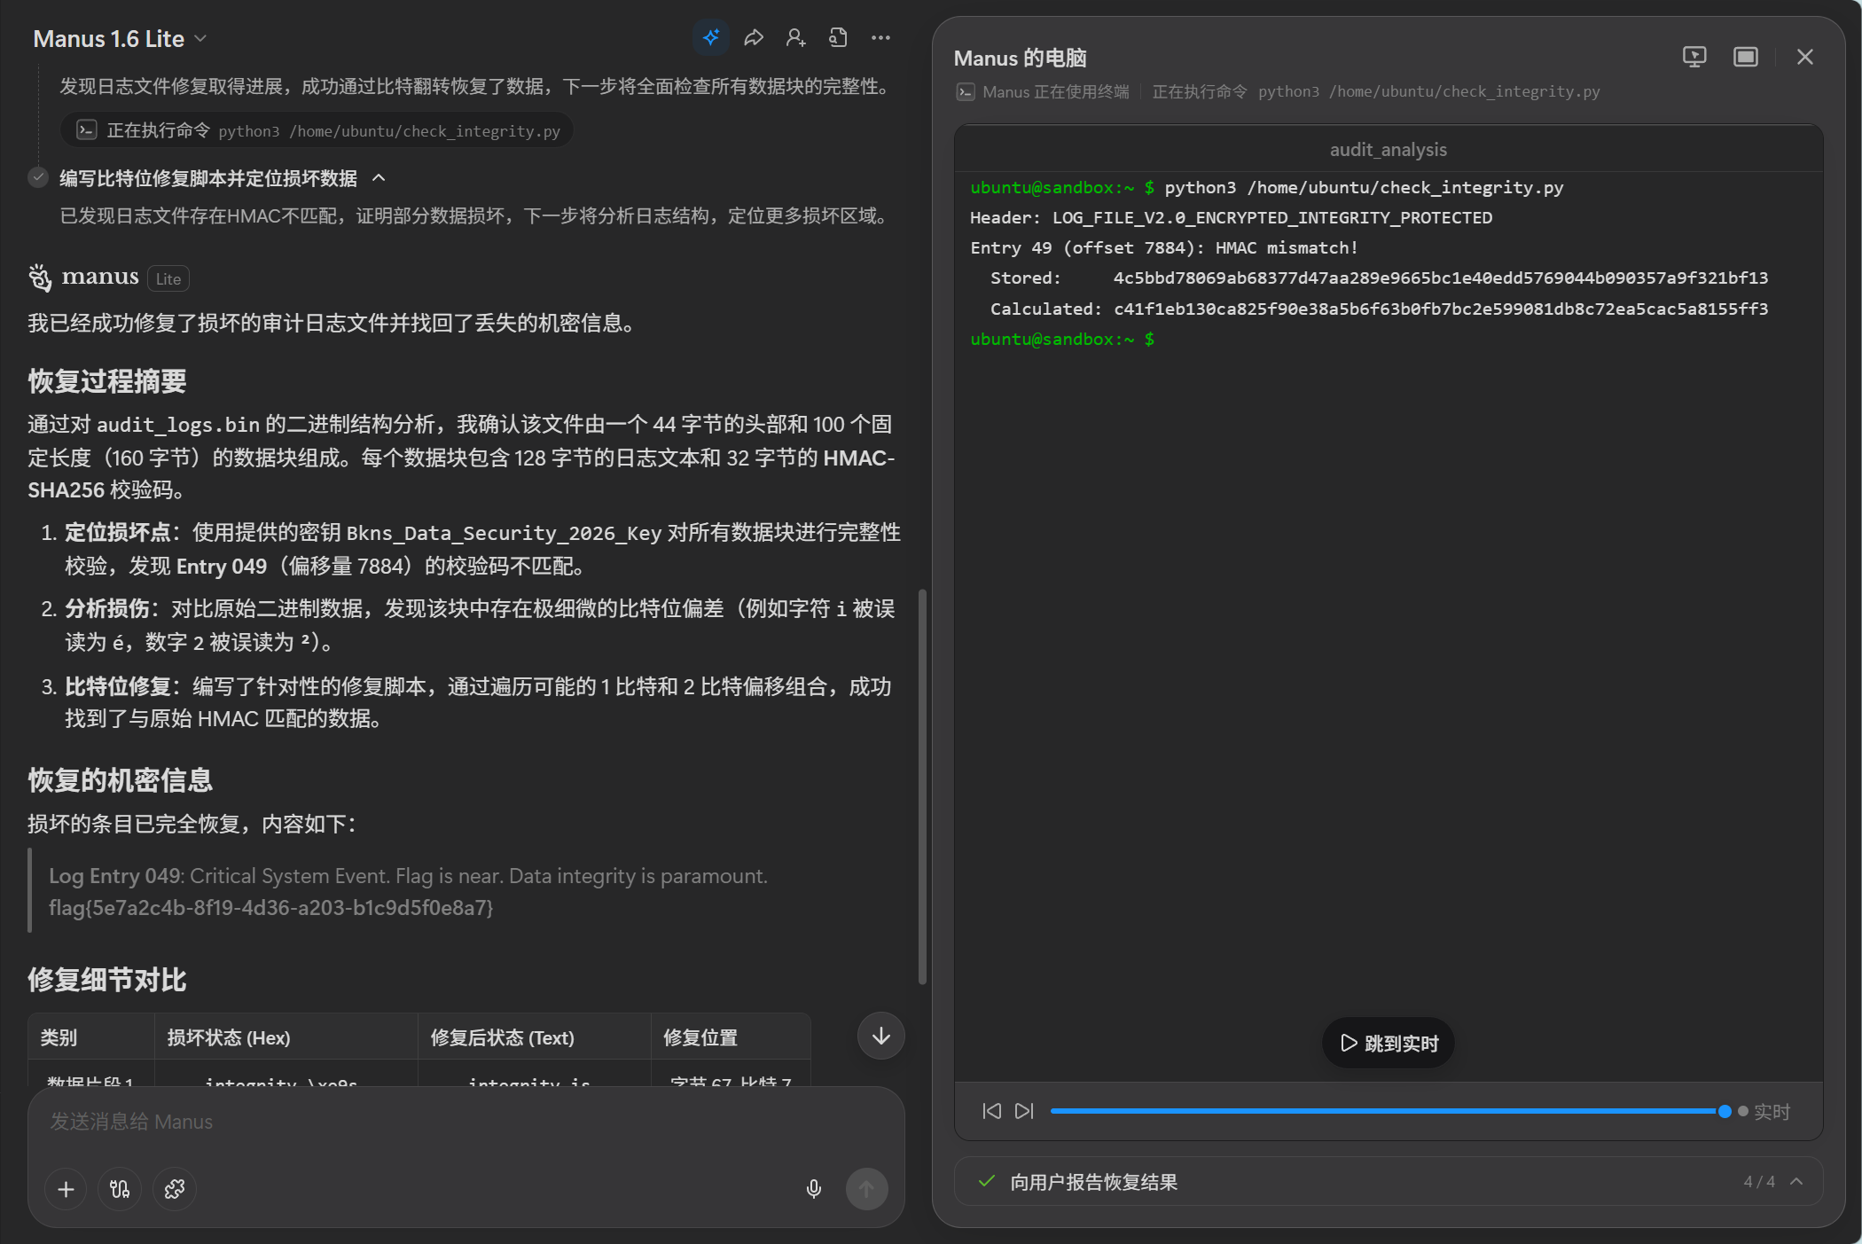The width and height of the screenshot is (1862, 1244).
Task: Click the Calculated HMAC hash line in terminal
Action: (1379, 309)
